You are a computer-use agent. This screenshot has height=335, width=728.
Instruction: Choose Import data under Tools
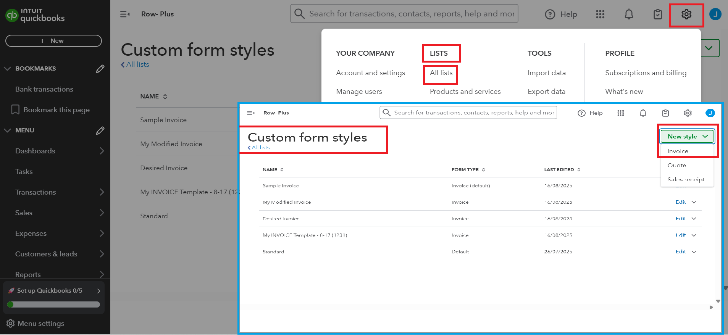547,73
